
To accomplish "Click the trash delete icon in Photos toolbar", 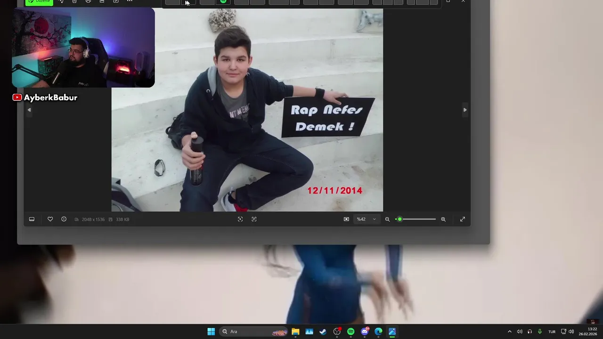I will (74, 1).
